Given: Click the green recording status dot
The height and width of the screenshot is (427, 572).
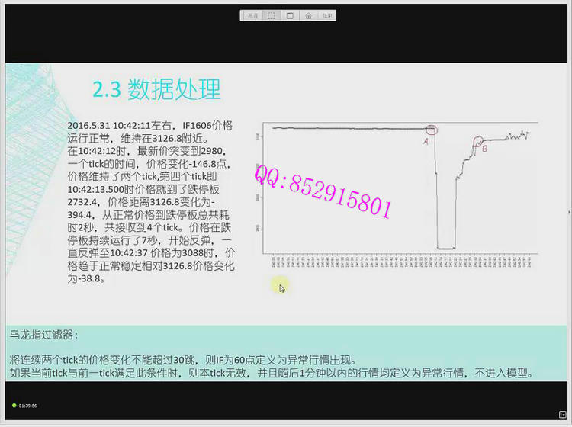Looking at the screenshot, I should [14, 405].
